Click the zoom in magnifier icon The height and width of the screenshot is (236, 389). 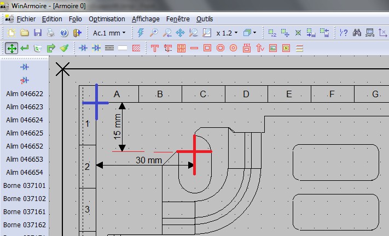154,33
